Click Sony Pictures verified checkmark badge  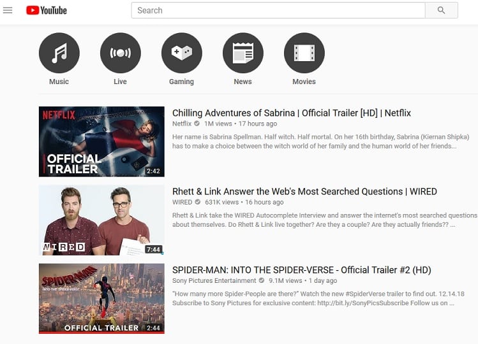[262, 280]
